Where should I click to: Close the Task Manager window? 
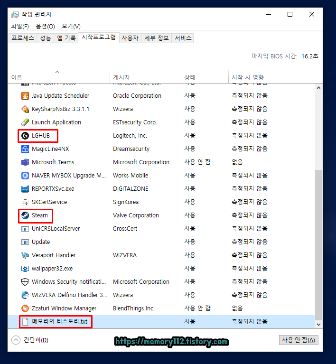click(x=312, y=14)
